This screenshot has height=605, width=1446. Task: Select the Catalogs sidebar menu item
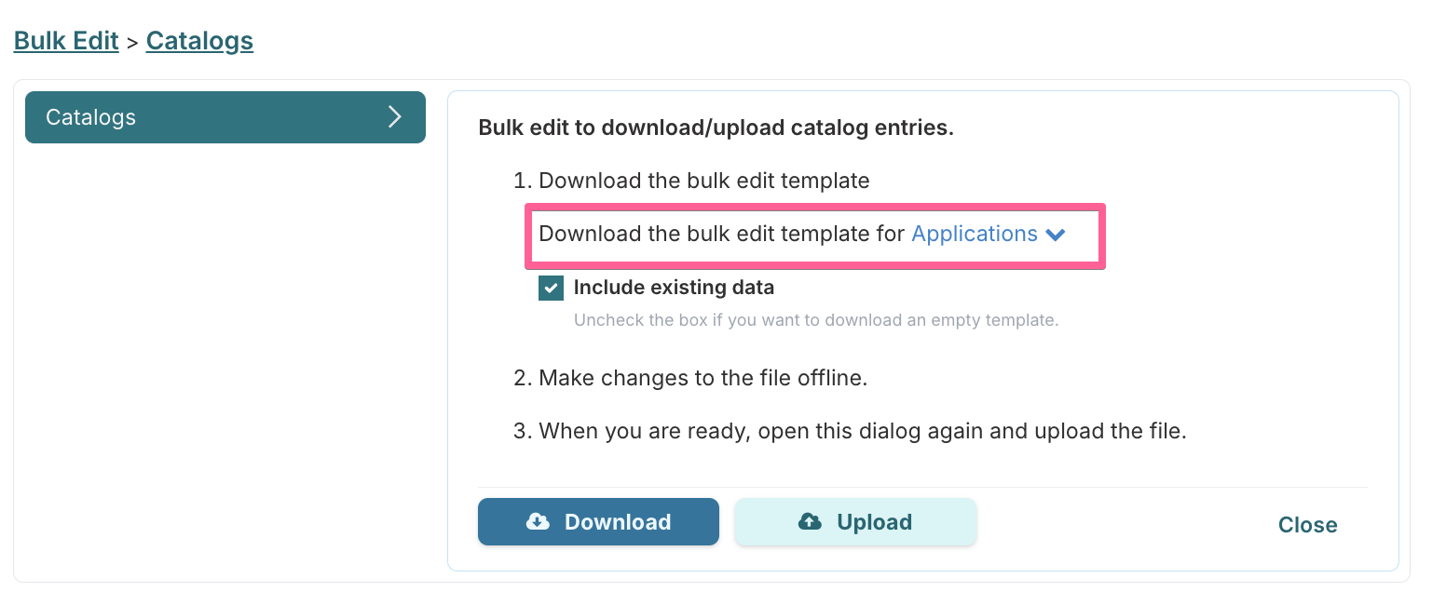[225, 117]
